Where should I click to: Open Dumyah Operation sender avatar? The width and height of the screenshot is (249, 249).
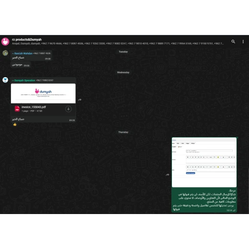(5, 80)
